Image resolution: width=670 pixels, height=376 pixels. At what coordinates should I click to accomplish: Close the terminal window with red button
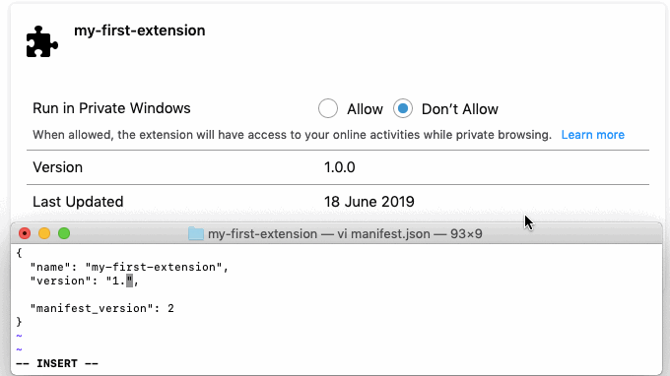[x=25, y=233]
